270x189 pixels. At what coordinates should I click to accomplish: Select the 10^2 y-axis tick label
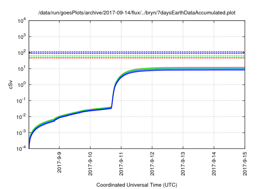22,53
